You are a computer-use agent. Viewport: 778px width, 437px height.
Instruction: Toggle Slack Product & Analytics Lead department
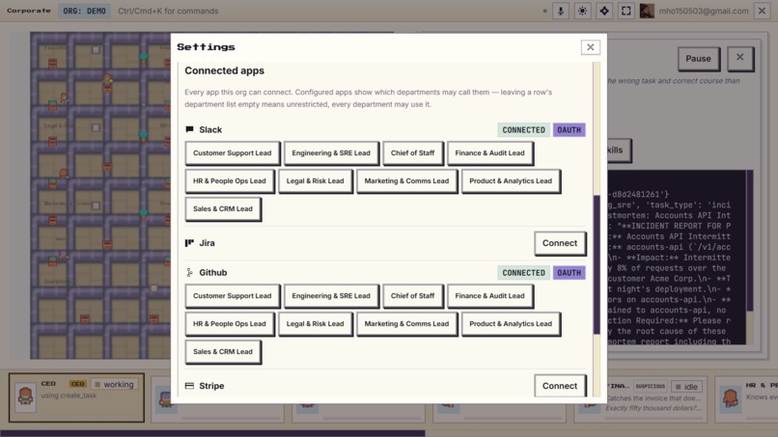pos(511,181)
